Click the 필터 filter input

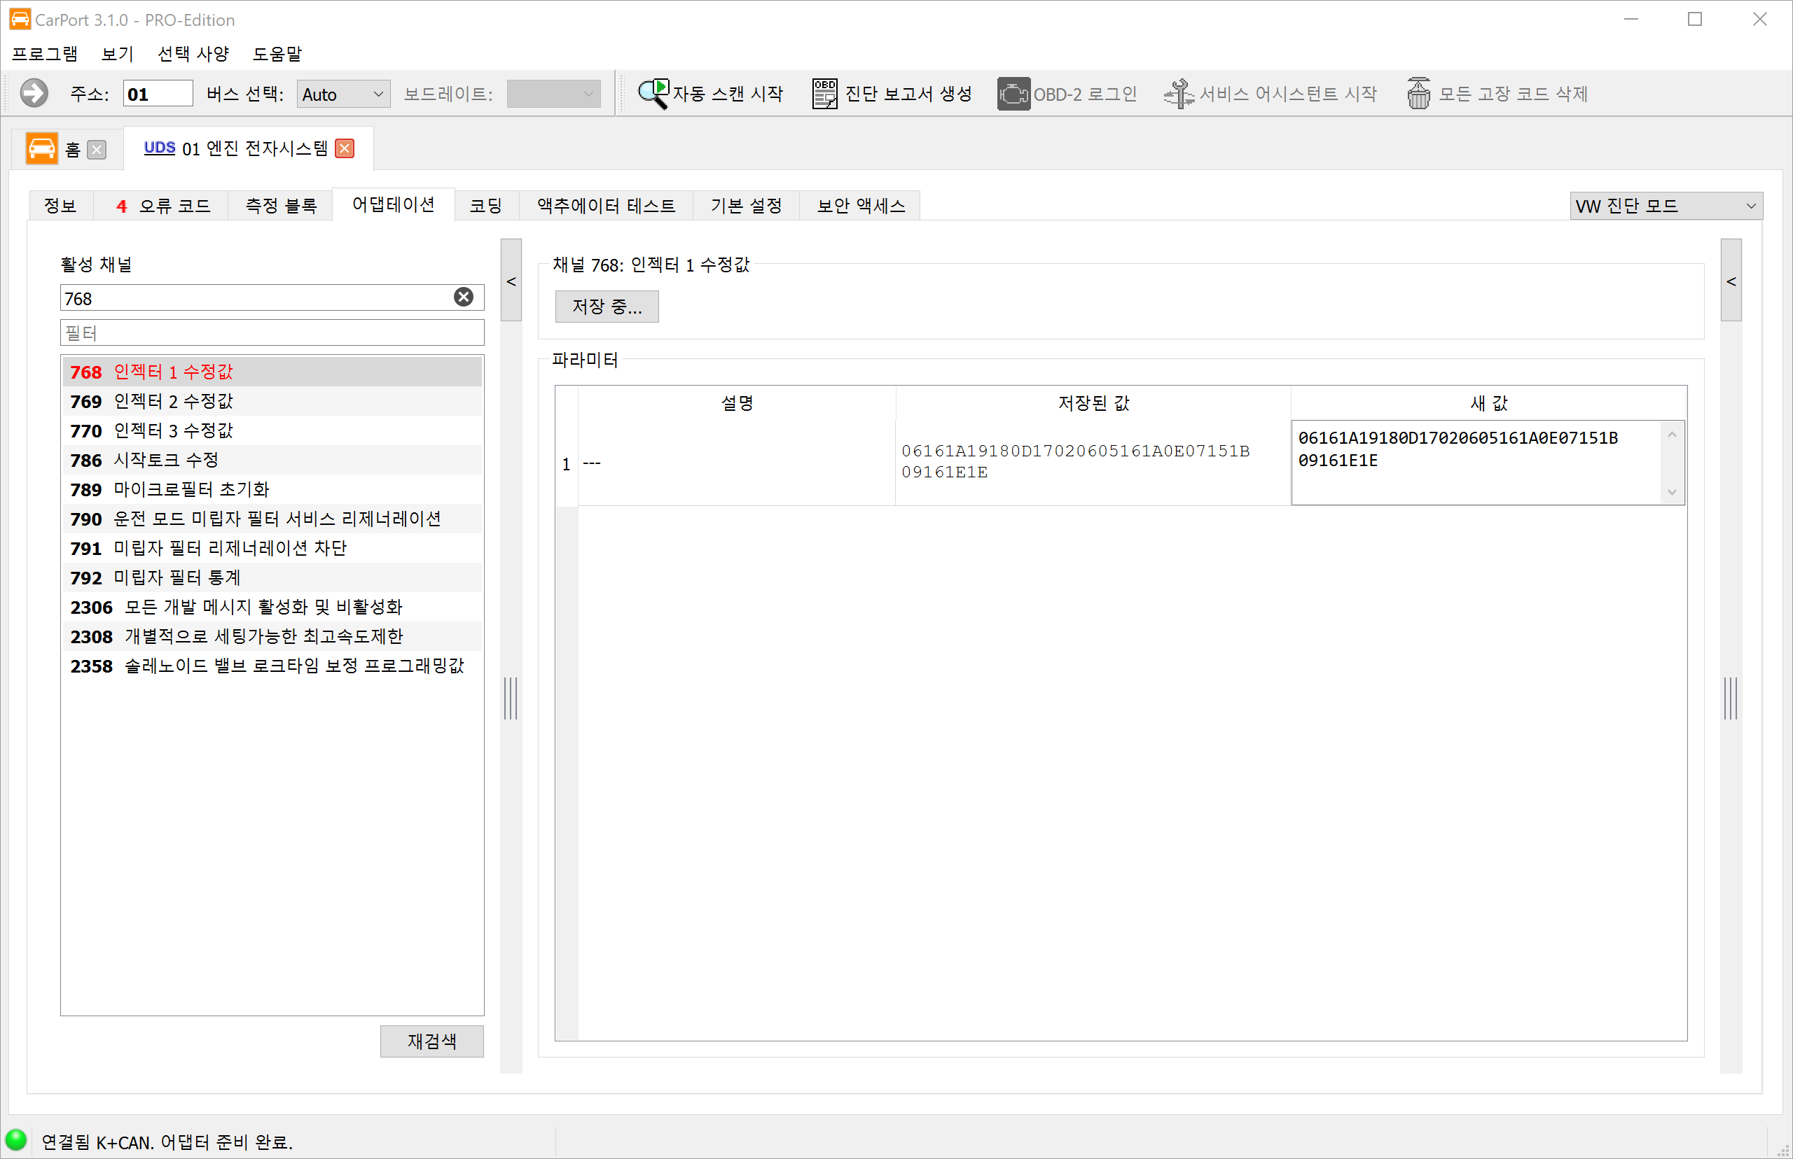pyautogui.click(x=272, y=332)
